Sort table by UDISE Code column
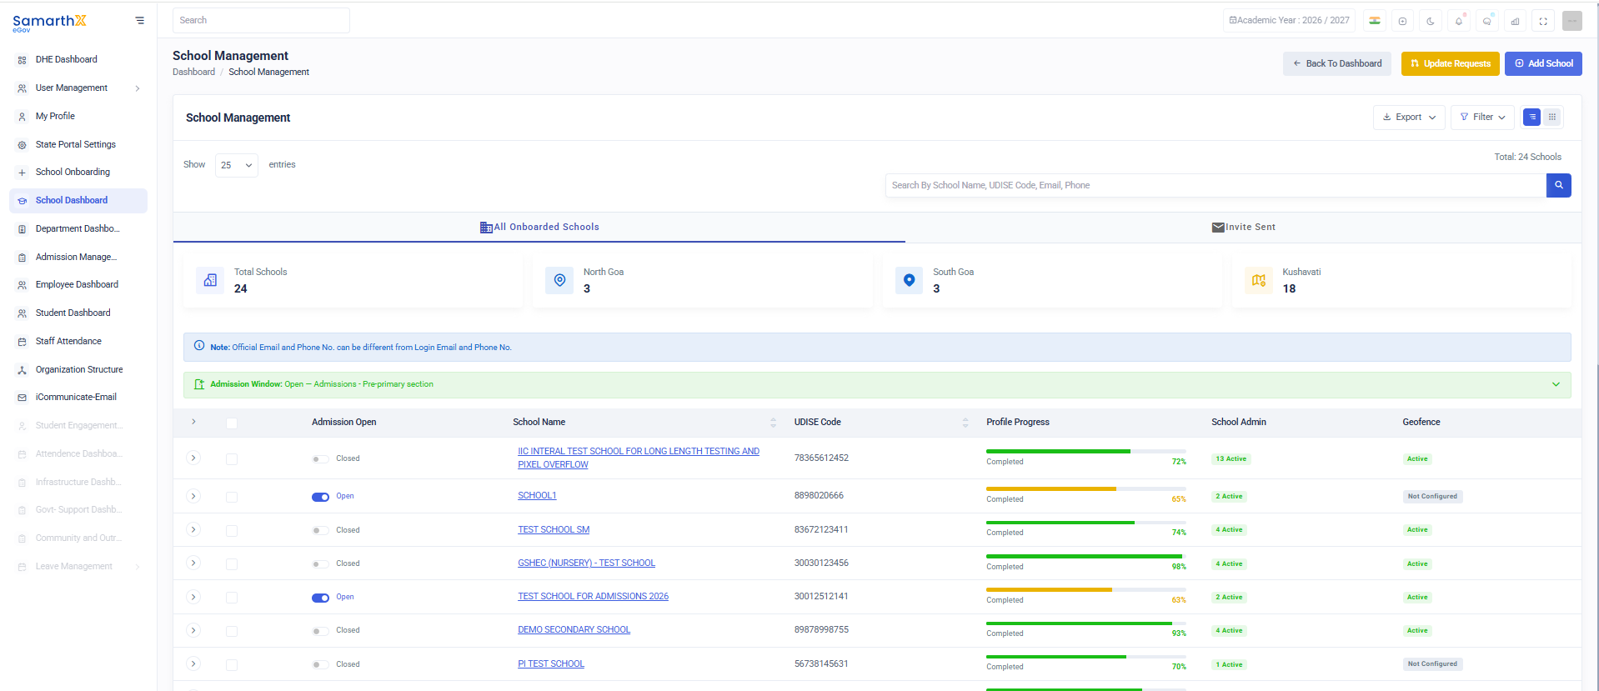The image size is (1599, 691). (x=965, y=423)
